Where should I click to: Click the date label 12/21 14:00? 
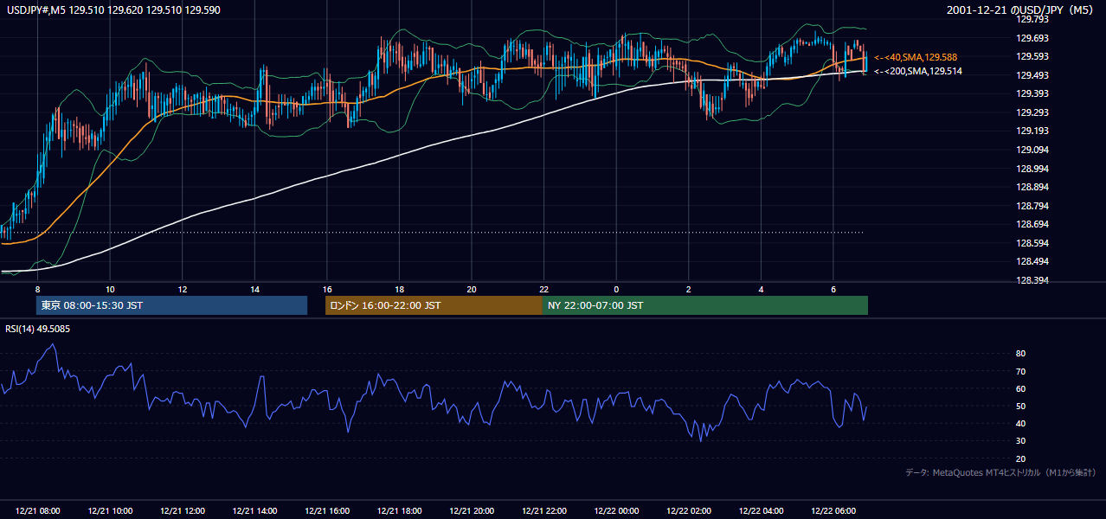[254, 511]
